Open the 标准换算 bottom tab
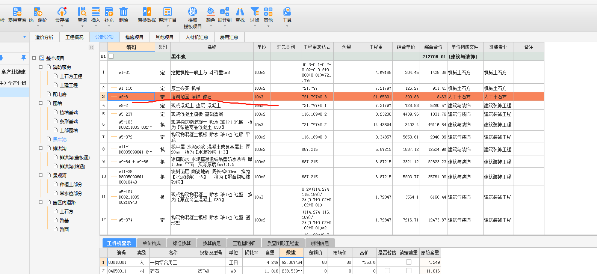This screenshot has width=597, height=274. (x=181, y=243)
